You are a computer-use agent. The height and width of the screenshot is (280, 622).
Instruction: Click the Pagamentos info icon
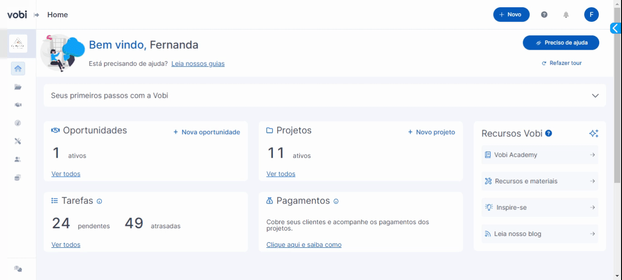coord(336,201)
